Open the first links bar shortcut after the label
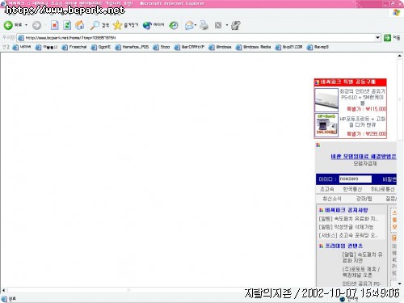This screenshot has width=404, height=303. (x=22, y=47)
